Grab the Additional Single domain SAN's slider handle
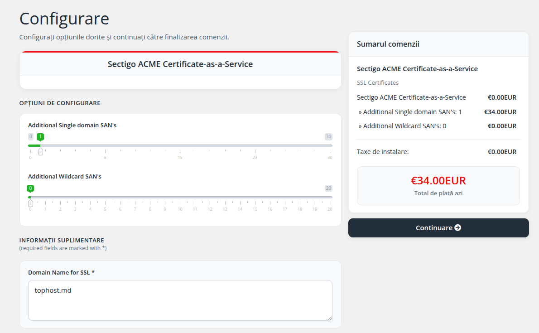The height and width of the screenshot is (333, 539). 41,151
